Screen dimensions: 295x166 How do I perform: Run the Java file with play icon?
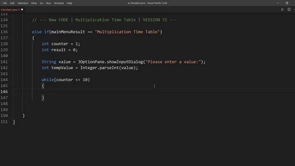[283, 9]
